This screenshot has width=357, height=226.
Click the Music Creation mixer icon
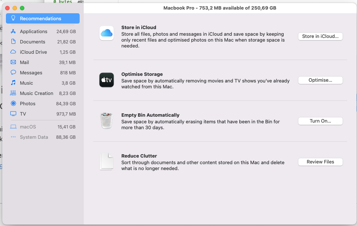13,93
